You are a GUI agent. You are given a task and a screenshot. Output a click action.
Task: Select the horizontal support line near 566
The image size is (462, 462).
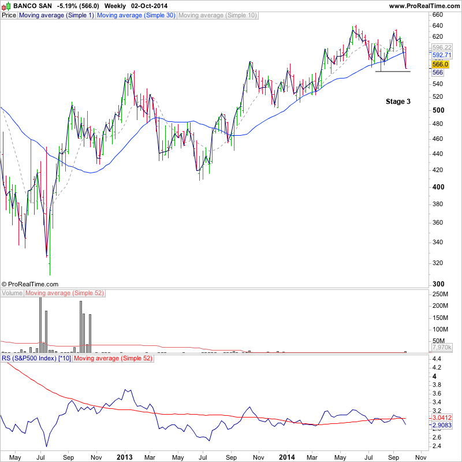[x=393, y=71]
